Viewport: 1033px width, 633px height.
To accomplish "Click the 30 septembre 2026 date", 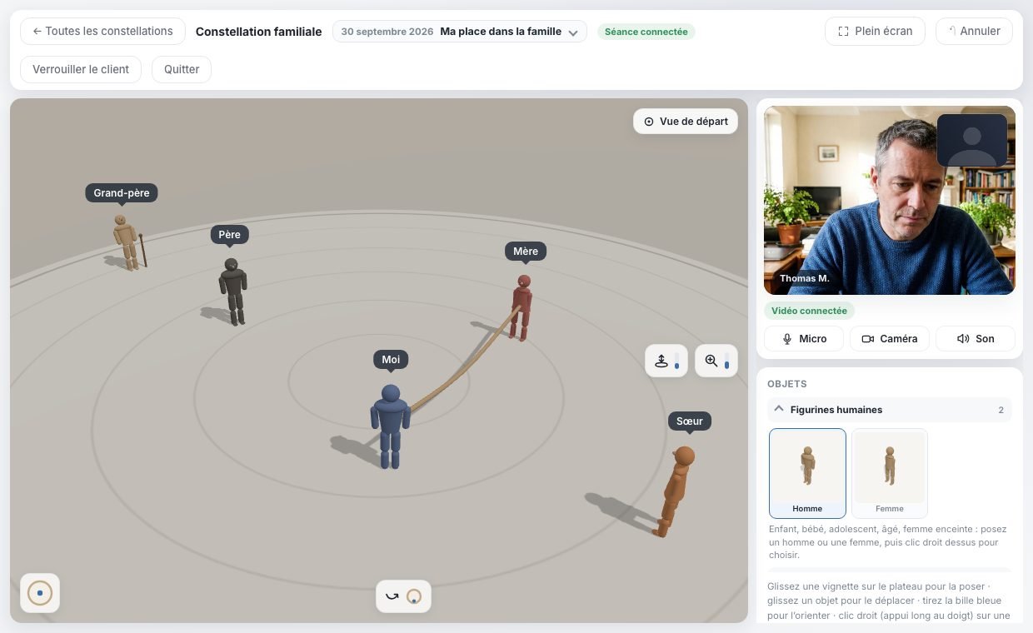I will click(x=387, y=32).
